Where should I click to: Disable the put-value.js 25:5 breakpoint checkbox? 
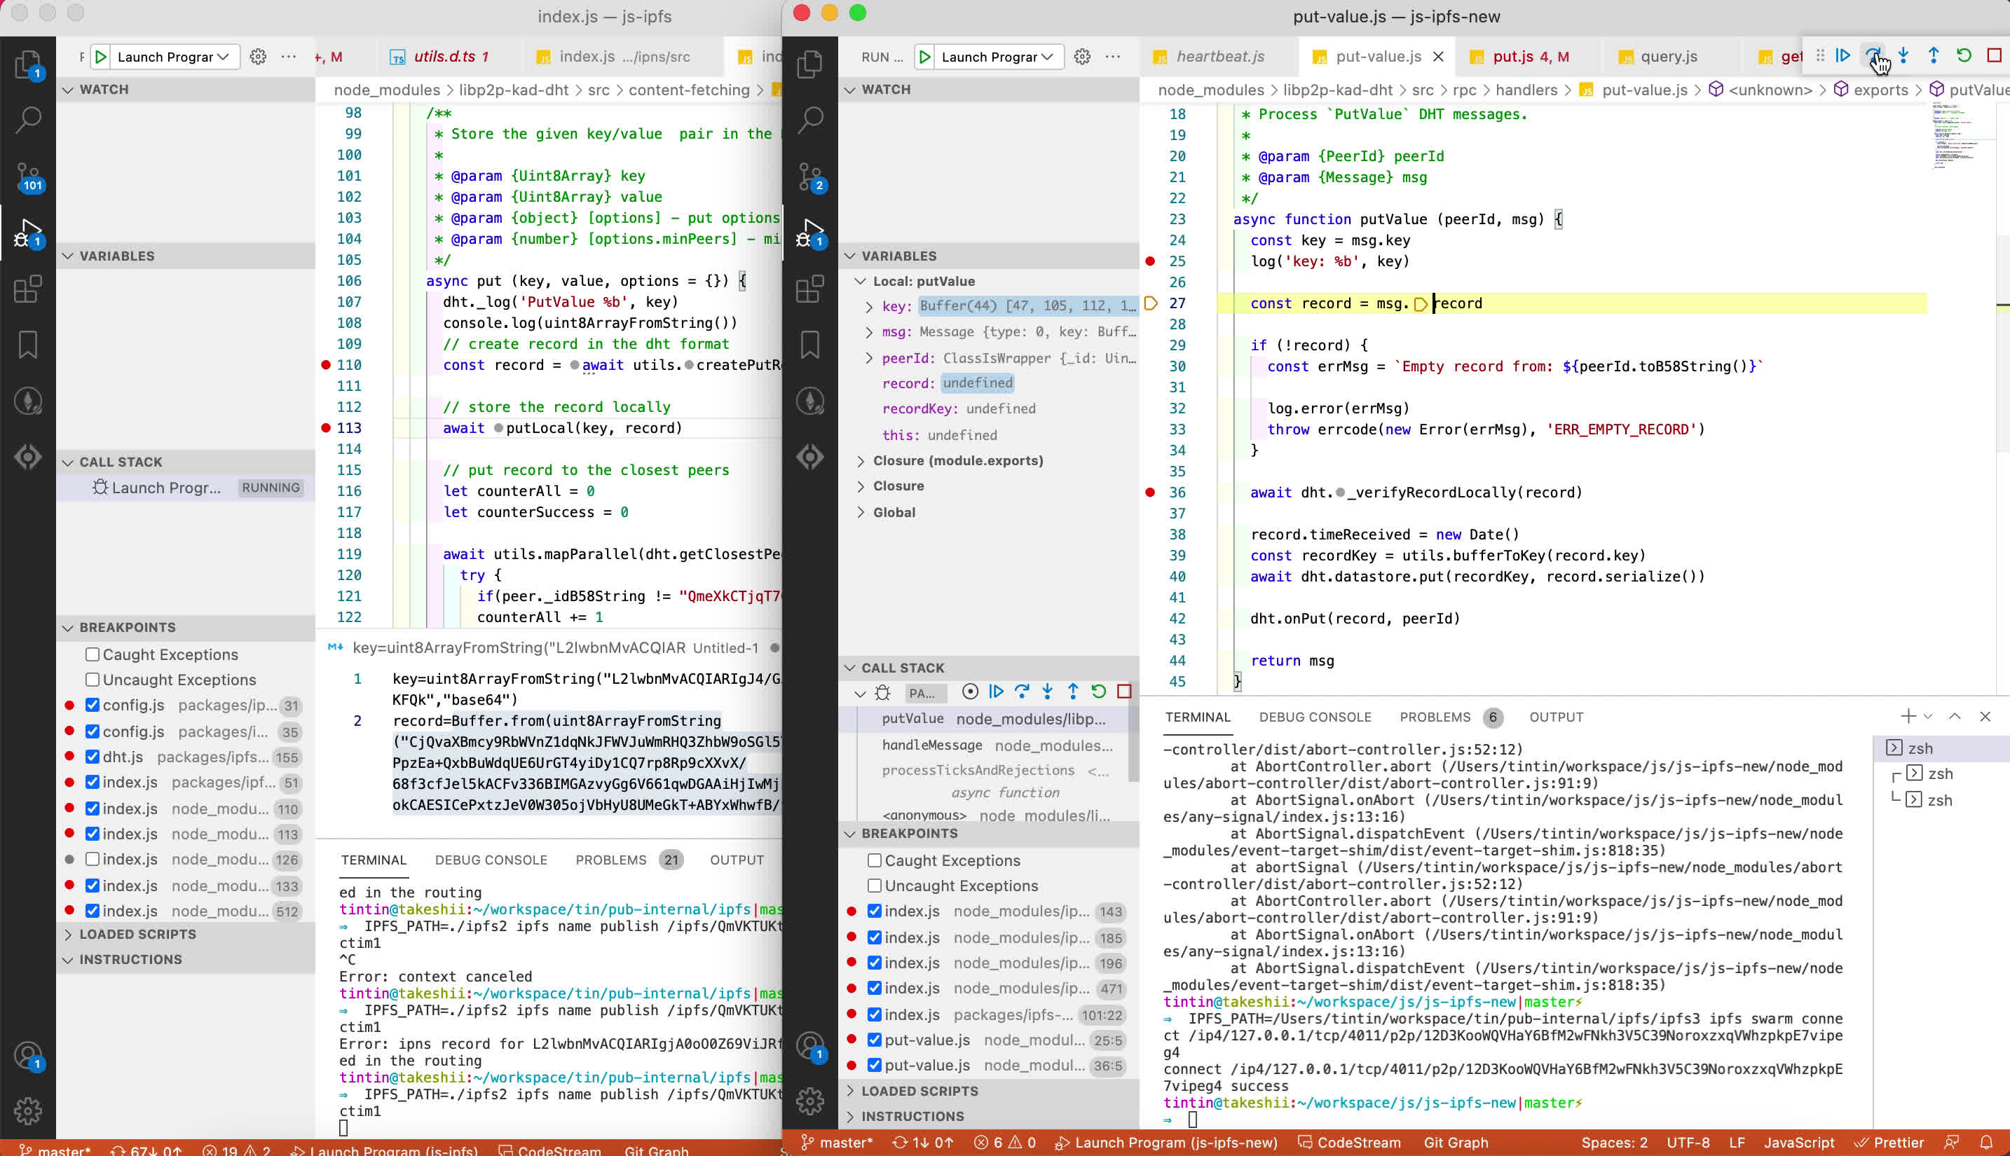click(x=875, y=1040)
